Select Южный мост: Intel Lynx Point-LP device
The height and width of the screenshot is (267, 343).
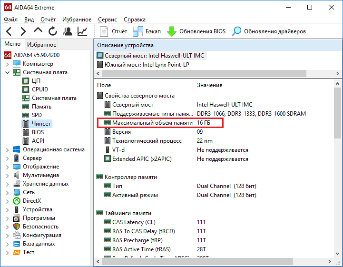(x=143, y=65)
